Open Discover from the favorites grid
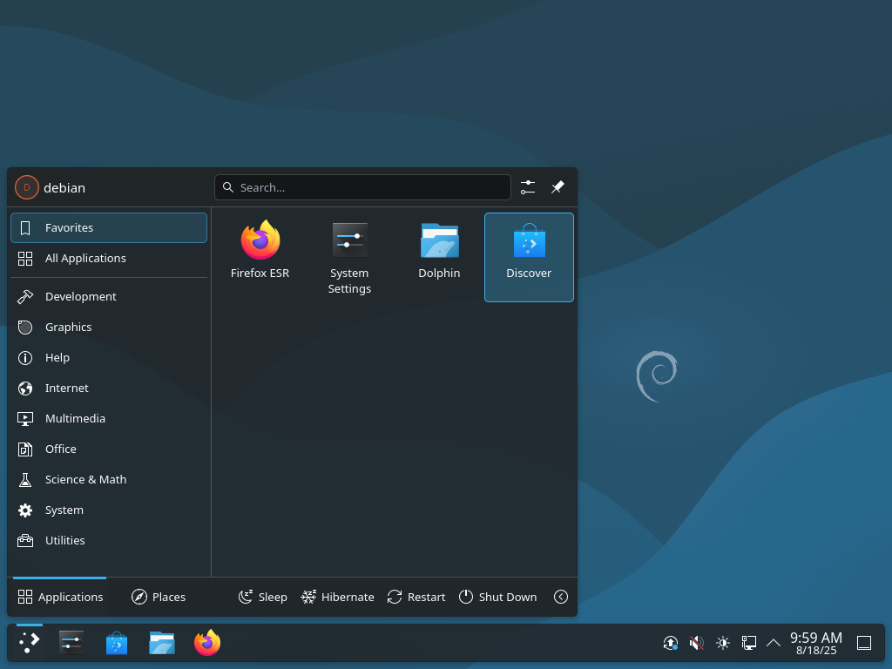 pyautogui.click(x=529, y=253)
